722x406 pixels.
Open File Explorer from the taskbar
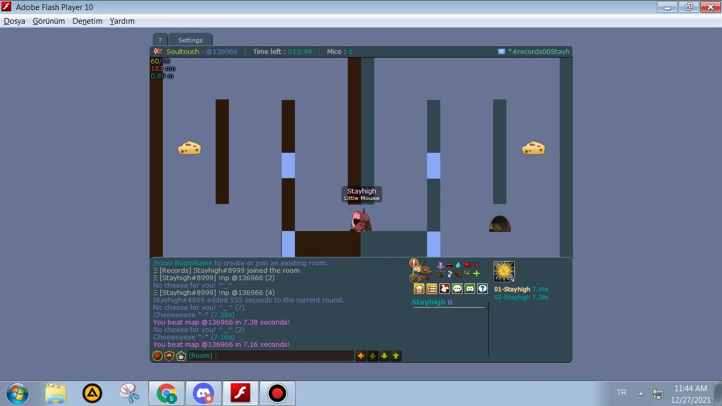pyautogui.click(x=55, y=393)
